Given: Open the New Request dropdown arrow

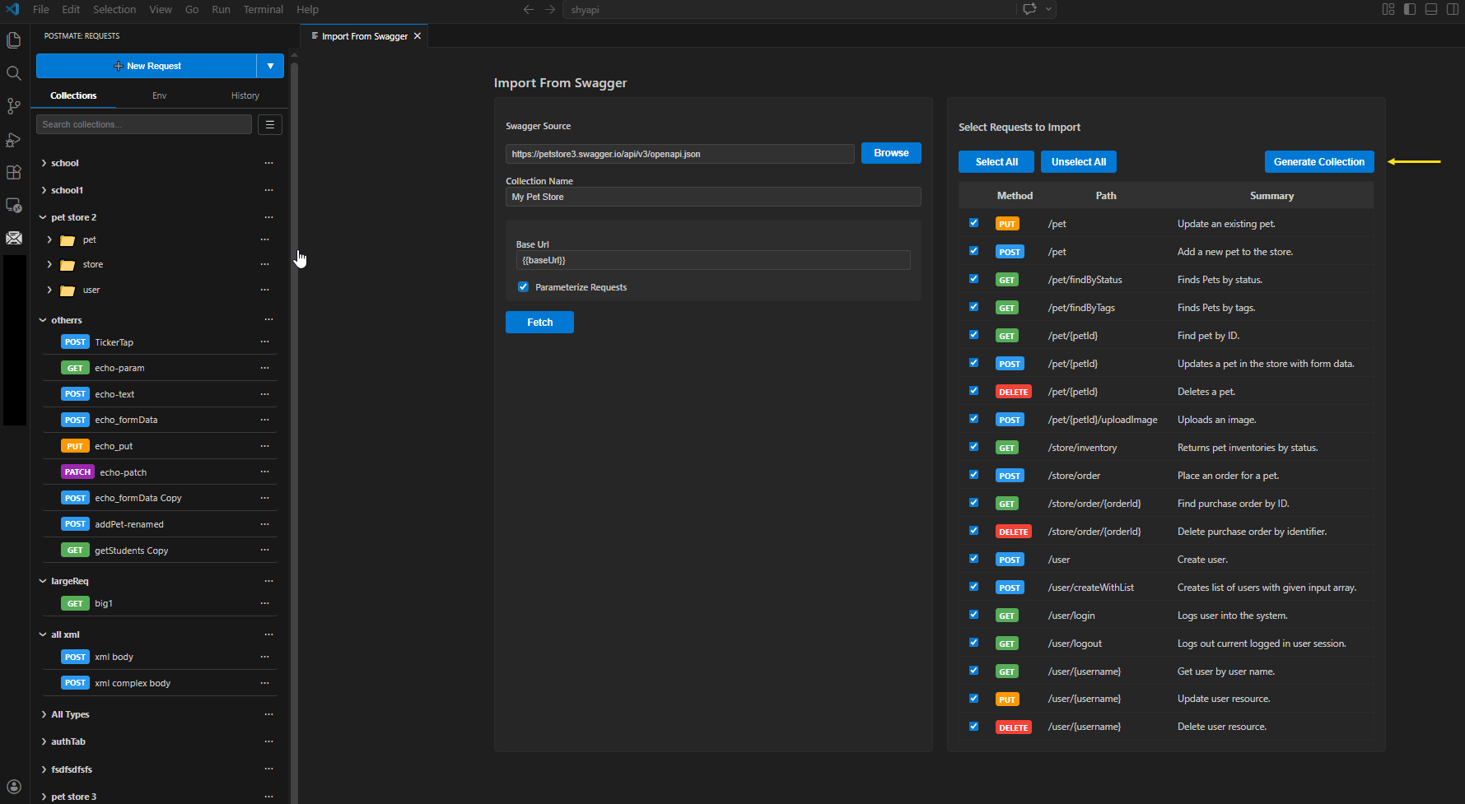Looking at the screenshot, I should pos(270,66).
